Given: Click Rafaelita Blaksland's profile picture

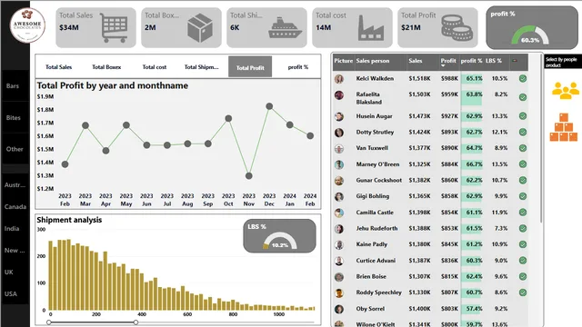Looking at the screenshot, I should pos(339,95).
